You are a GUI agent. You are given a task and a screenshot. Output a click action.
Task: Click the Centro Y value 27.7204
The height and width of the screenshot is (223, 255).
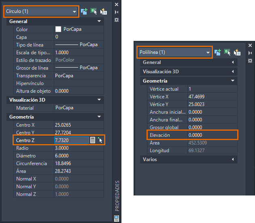click(79, 132)
